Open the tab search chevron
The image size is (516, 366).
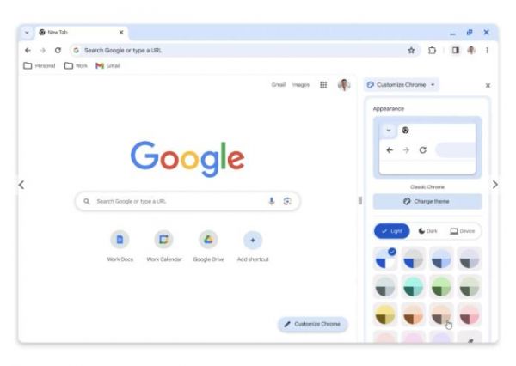[27, 33]
